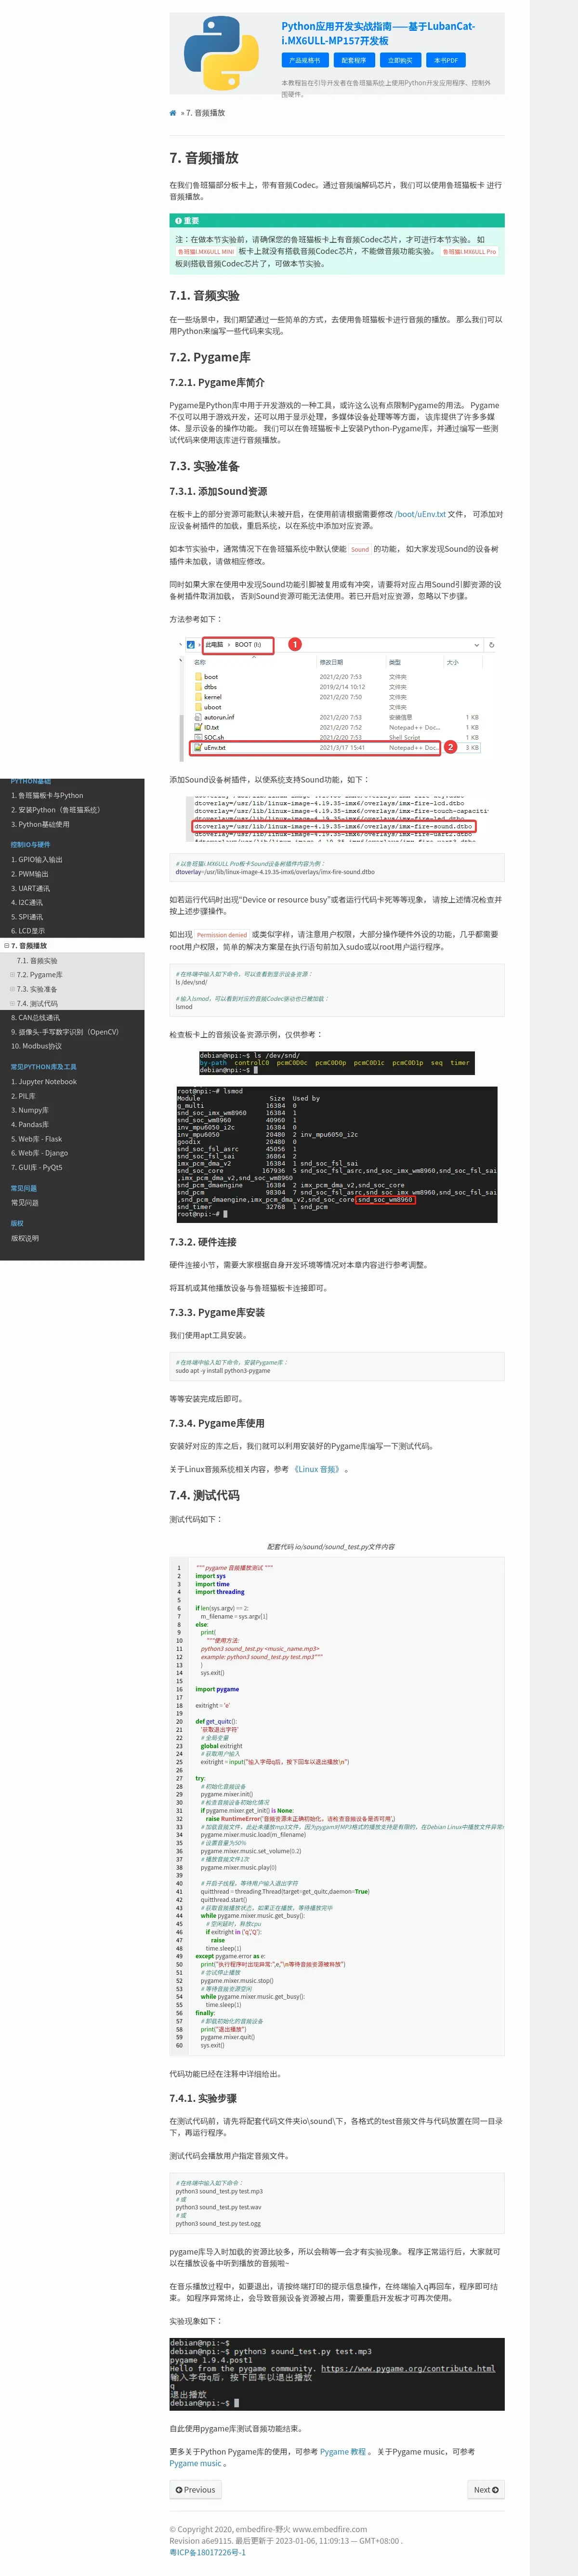Click the 立即购买 button
The height and width of the screenshot is (2576, 578).
(400, 60)
